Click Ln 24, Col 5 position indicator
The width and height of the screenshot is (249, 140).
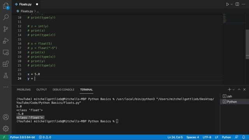pyautogui.click(x=175, y=137)
